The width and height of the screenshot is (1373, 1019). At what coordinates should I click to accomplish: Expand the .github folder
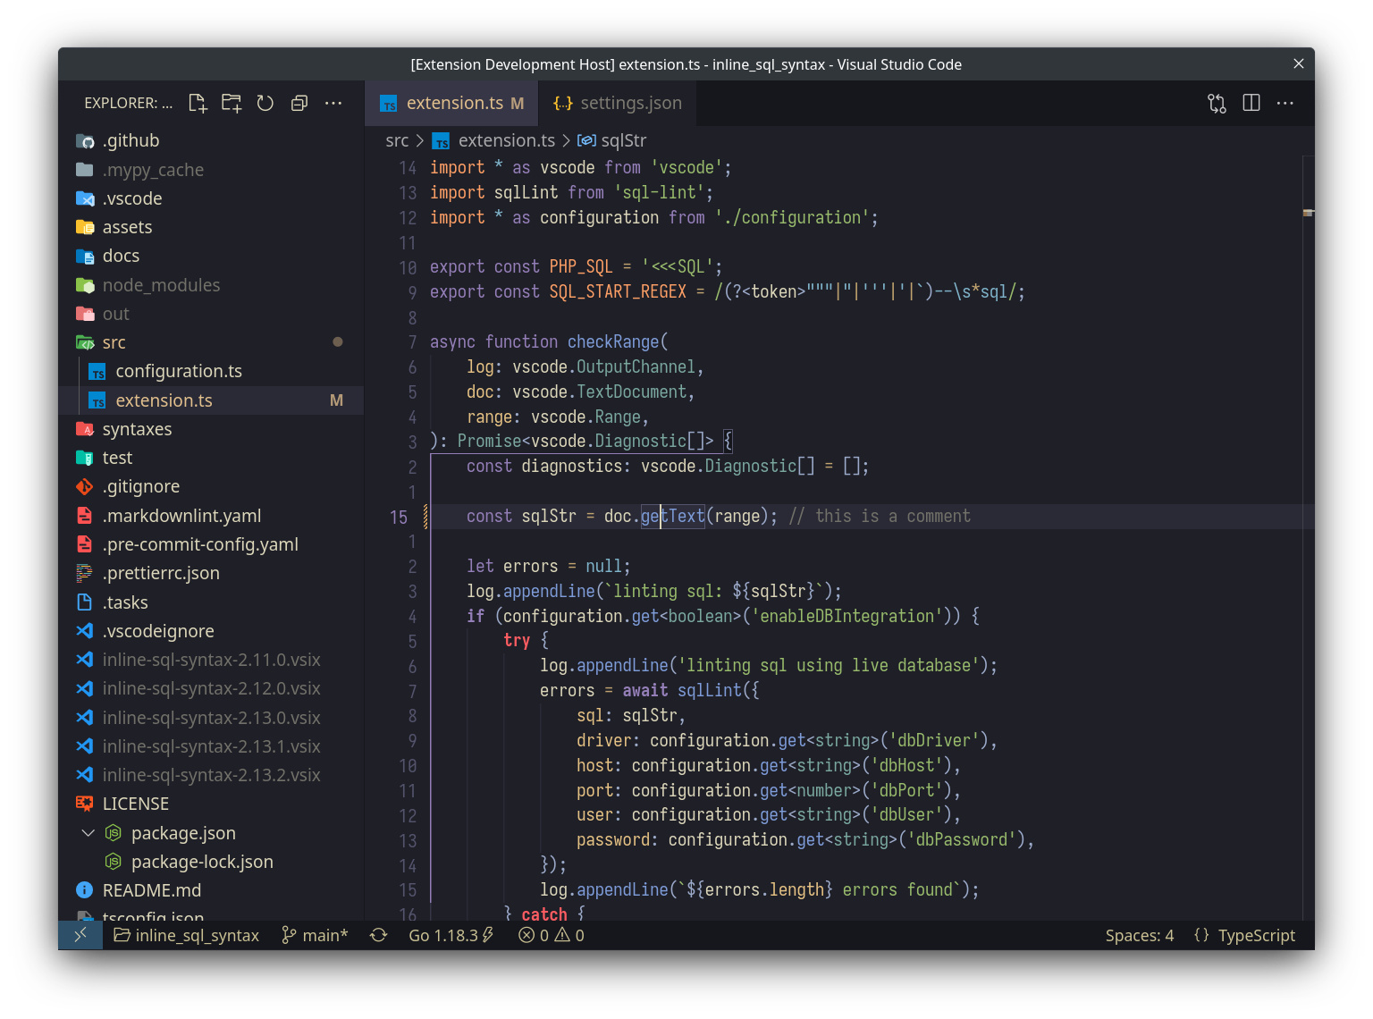click(x=211, y=140)
